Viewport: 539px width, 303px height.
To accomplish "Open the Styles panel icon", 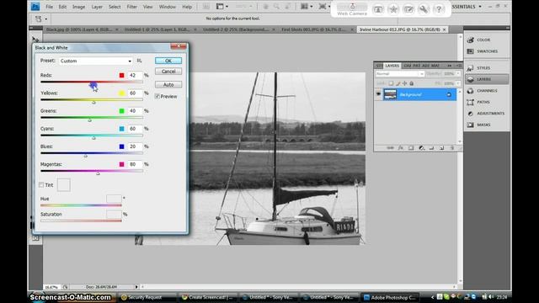I will pyautogui.click(x=470, y=68).
